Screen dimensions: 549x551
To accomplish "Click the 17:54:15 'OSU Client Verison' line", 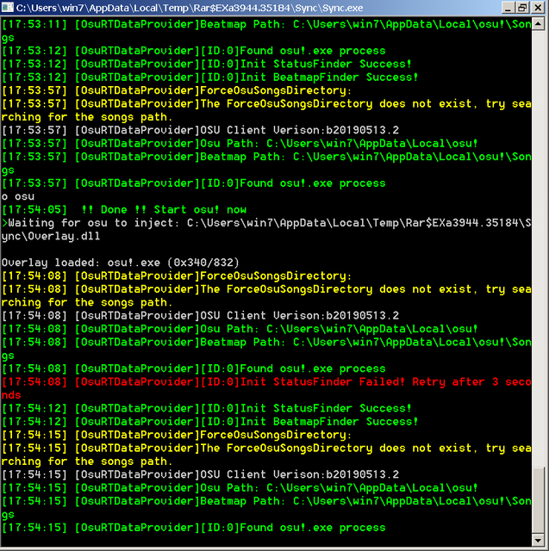I will point(201,474).
